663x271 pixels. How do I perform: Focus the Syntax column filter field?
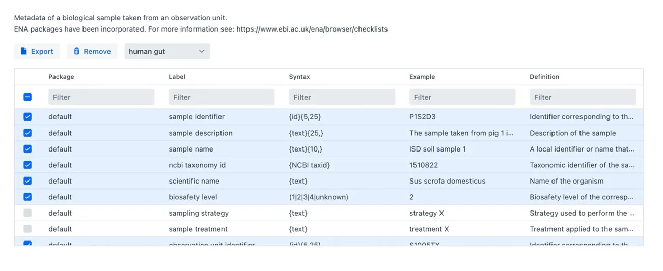[x=342, y=97]
